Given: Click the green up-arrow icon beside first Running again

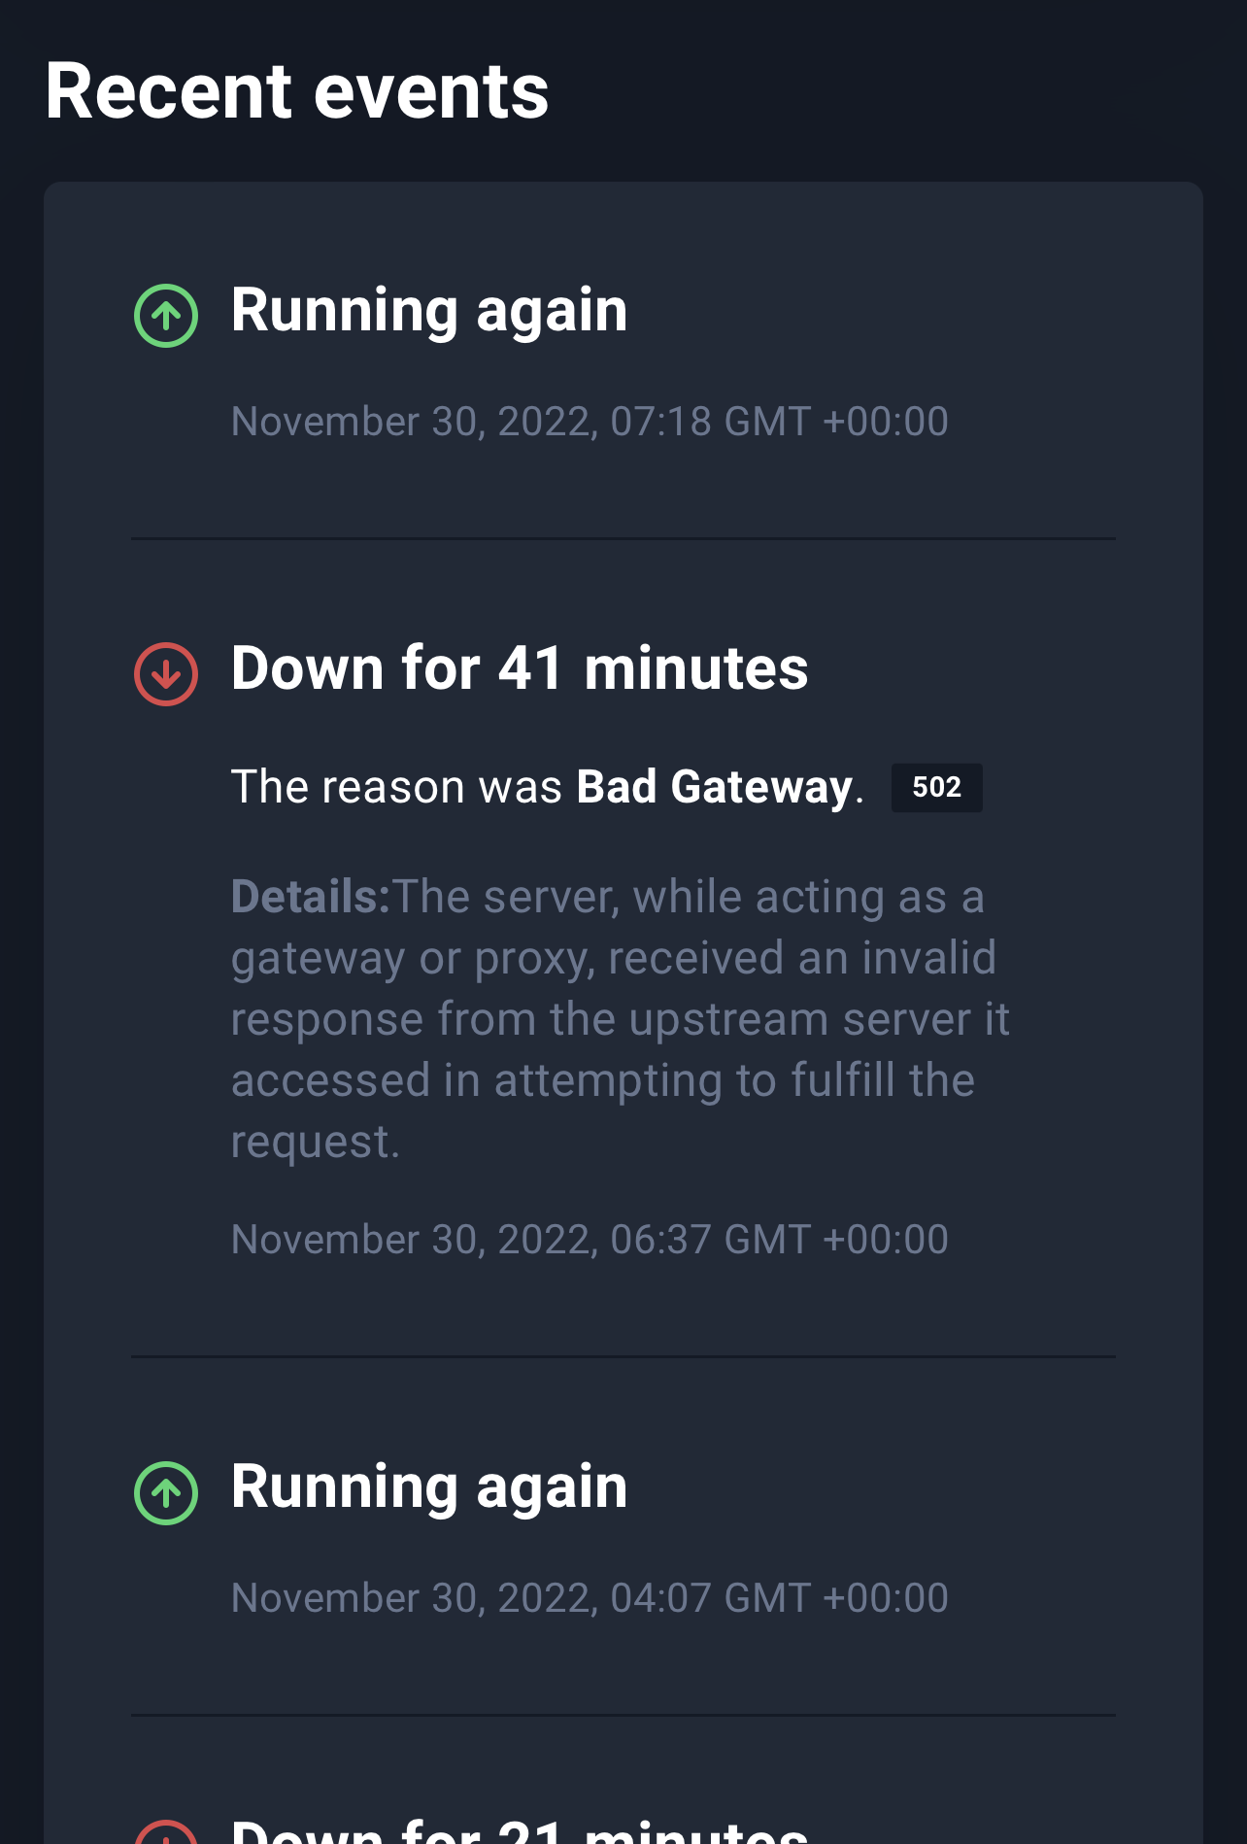Looking at the screenshot, I should pyautogui.click(x=165, y=314).
